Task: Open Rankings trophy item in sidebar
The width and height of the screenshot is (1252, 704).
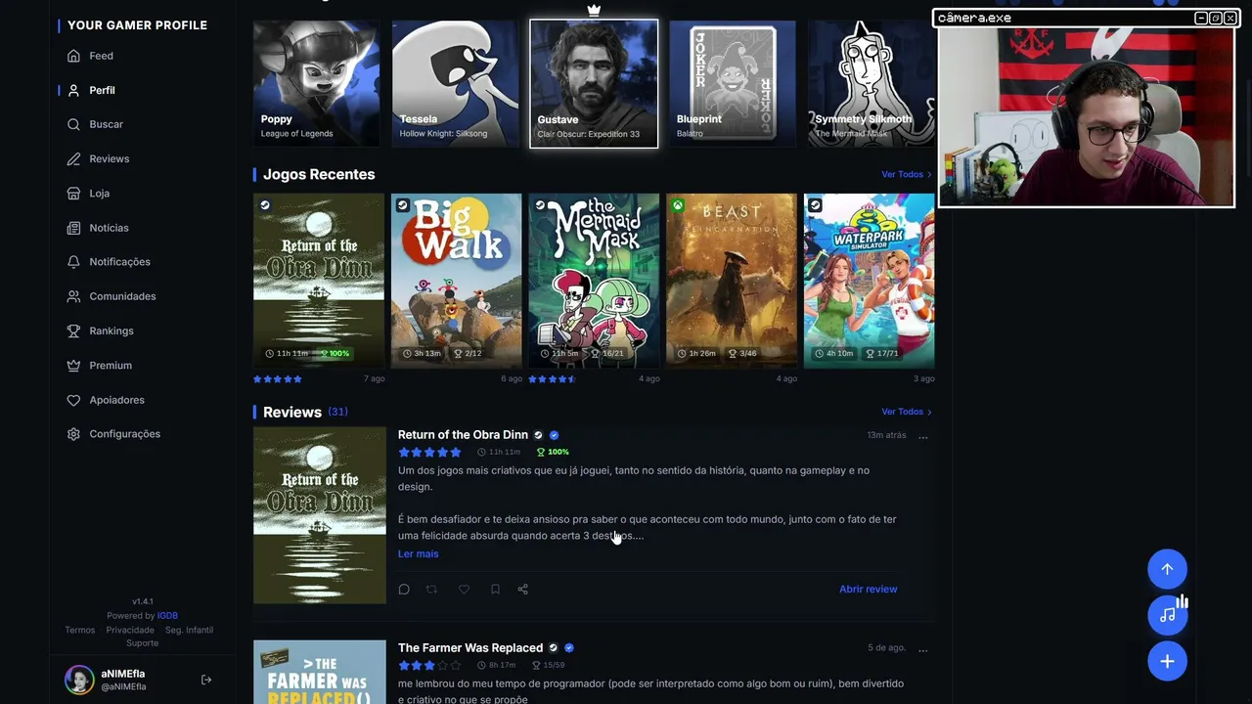Action: (100, 330)
